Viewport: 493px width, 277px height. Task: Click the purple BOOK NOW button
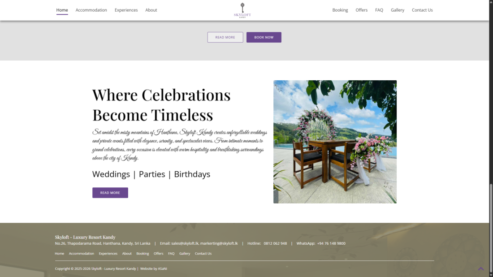tap(264, 37)
